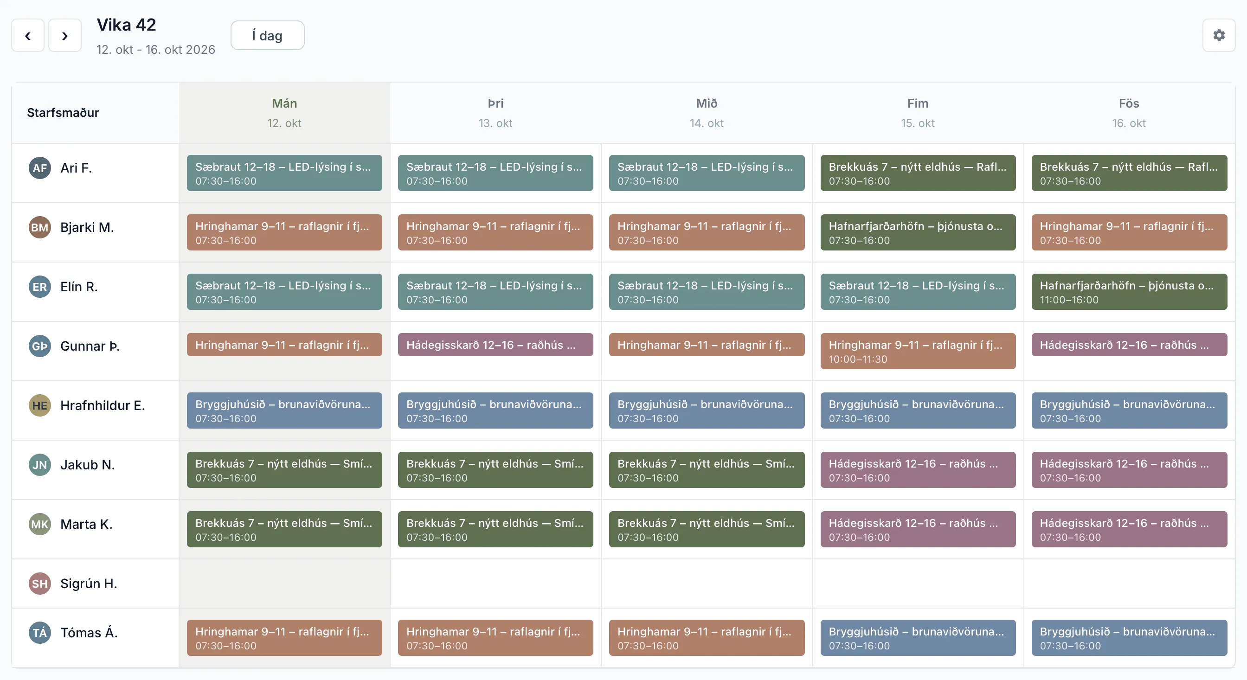The image size is (1247, 680).
Task: Select the Mán 12. okt column header
Action: pyautogui.click(x=284, y=113)
